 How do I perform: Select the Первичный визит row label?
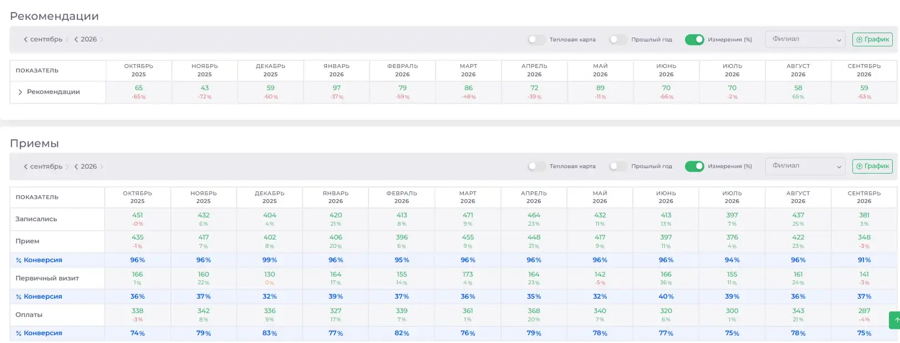click(47, 278)
